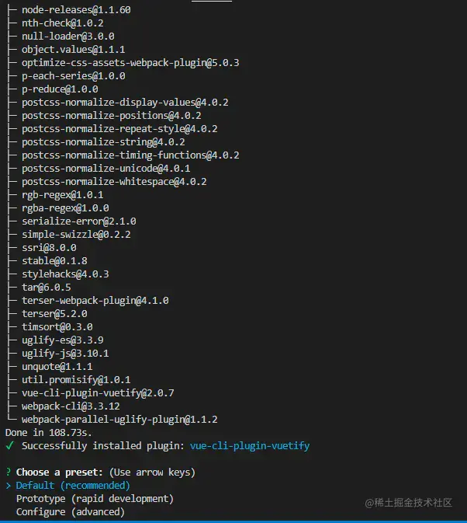Click the node-releases@1.1.60 line
The width and height of the screenshot is (467, 523).
(76, 10)
